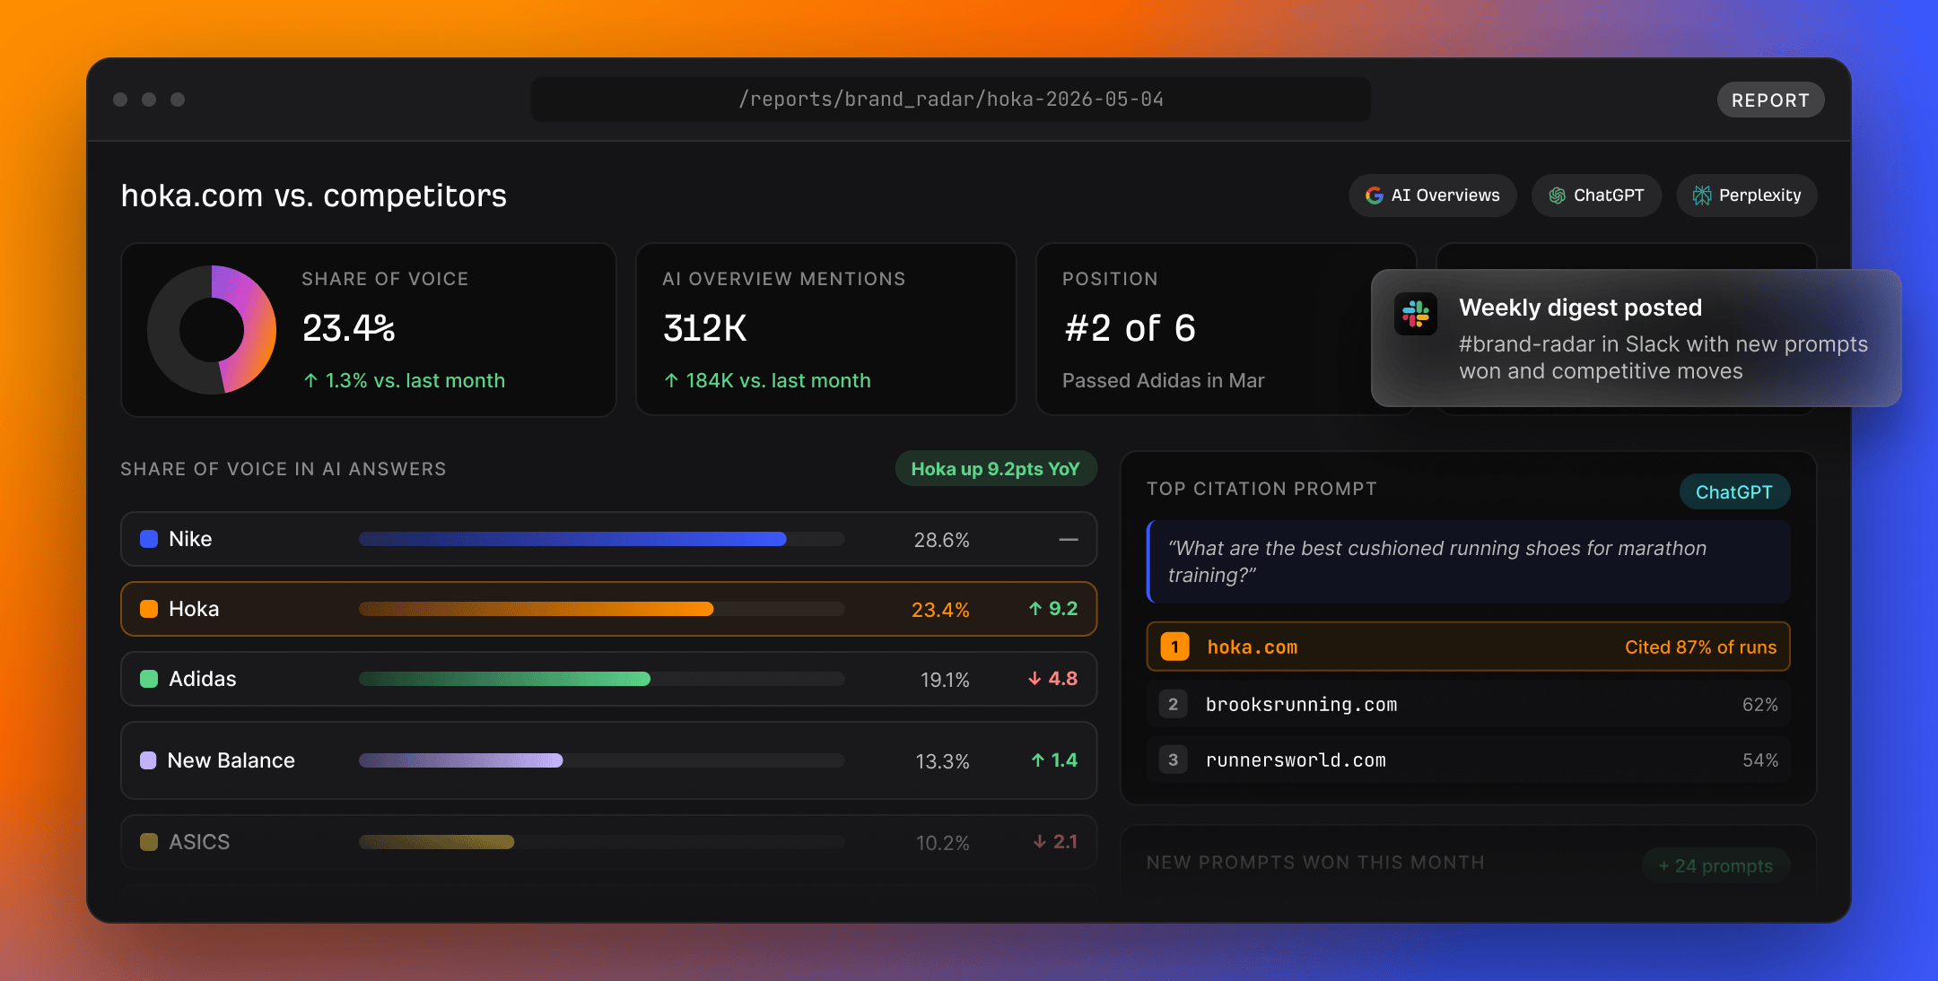Screen dimensions: 1938x981
Task: Click the up arrow next to 1.4
Action: coord(1037,760)
